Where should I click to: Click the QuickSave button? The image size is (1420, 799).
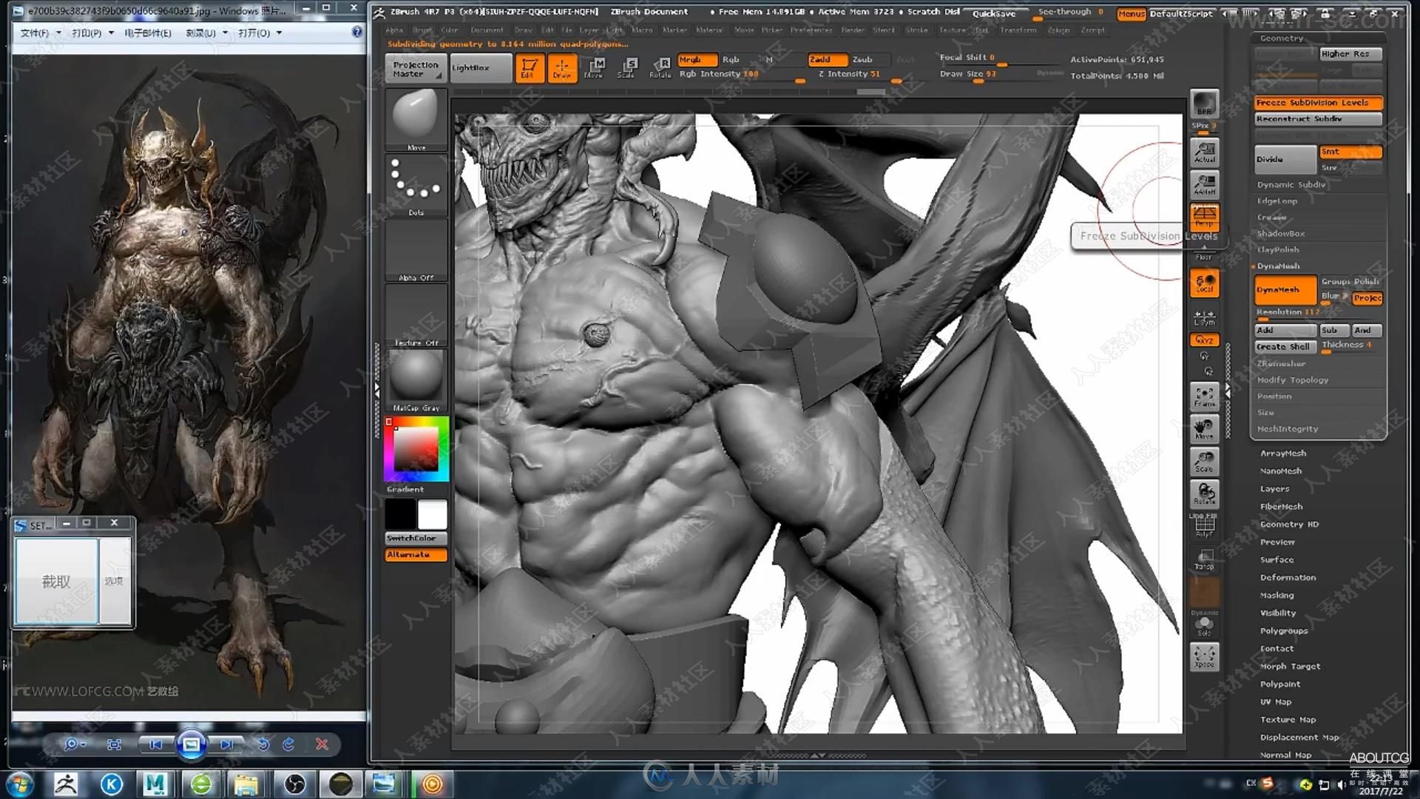[994, 13]
